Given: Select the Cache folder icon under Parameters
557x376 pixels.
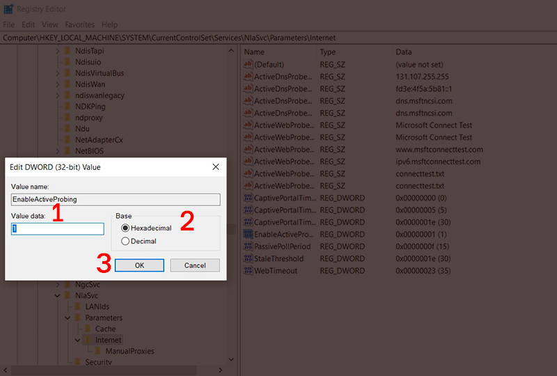Looking at the screenshot, I should pyautogui.click(x=88, y=329).
